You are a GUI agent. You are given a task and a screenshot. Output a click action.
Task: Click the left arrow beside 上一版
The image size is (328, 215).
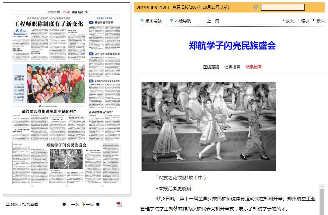pyautogui.click(x=64, y=204)
